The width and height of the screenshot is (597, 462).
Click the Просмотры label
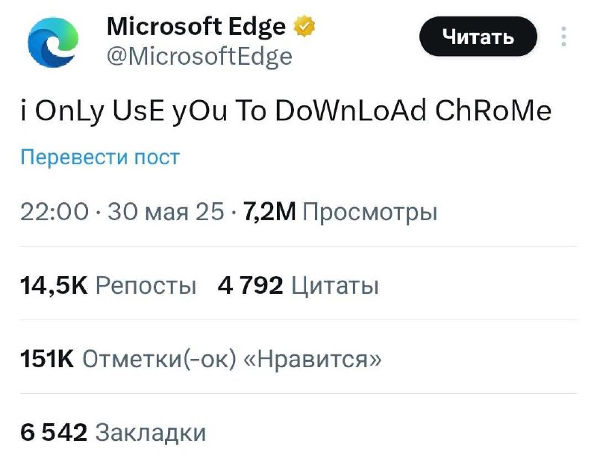tap(370, 212)
